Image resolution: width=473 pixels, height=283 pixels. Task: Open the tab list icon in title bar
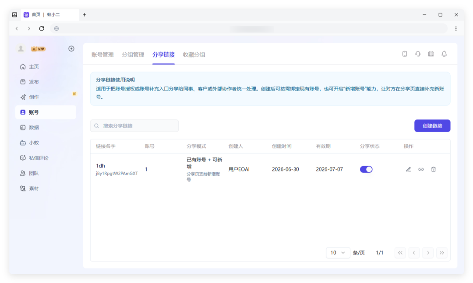[14, 14]
